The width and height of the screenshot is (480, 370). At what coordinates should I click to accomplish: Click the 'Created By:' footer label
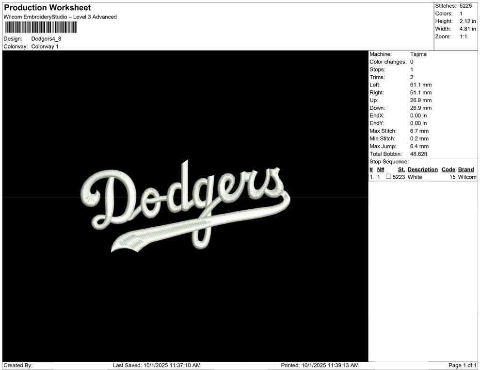click(18, 365)
